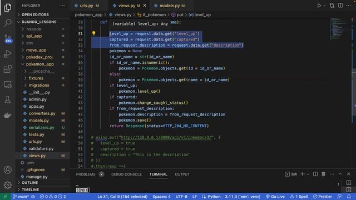356x200 pixels.
Task: Close the views.py tab
Action: pos(145,6)
